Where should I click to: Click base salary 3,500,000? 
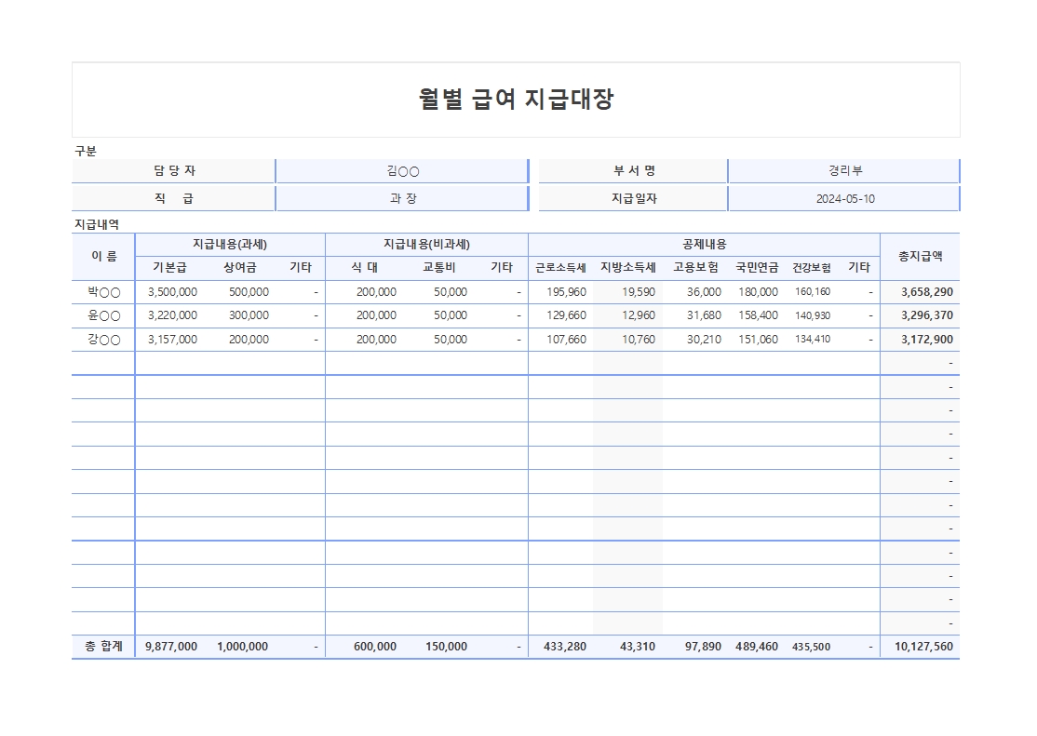point(172,292)
